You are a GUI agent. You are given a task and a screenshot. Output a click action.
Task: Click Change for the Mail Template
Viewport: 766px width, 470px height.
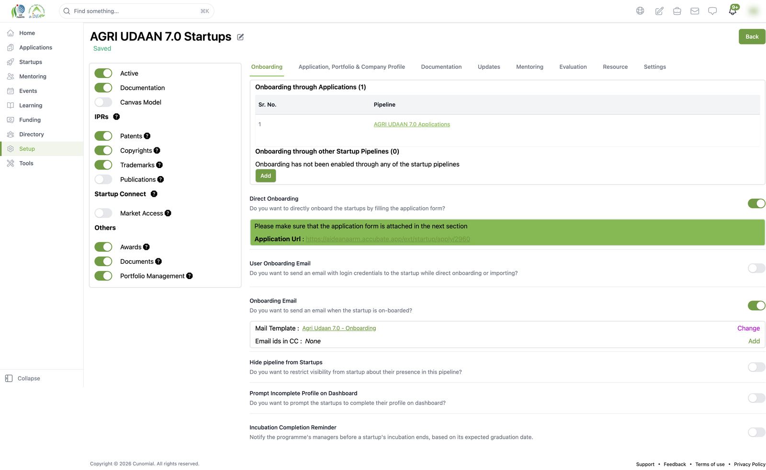click(x=748, y=328)
